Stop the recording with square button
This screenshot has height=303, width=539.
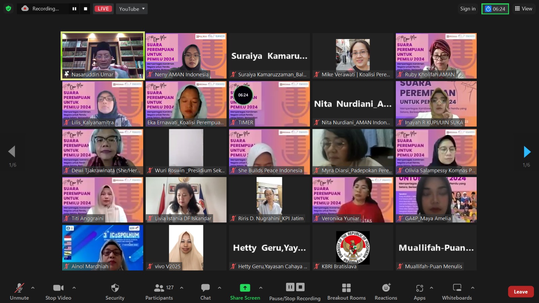86,9
